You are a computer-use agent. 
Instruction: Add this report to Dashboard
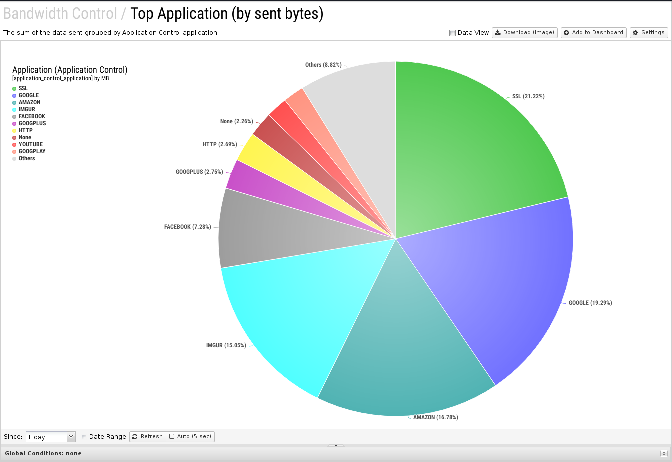click(x=593, y=33)
